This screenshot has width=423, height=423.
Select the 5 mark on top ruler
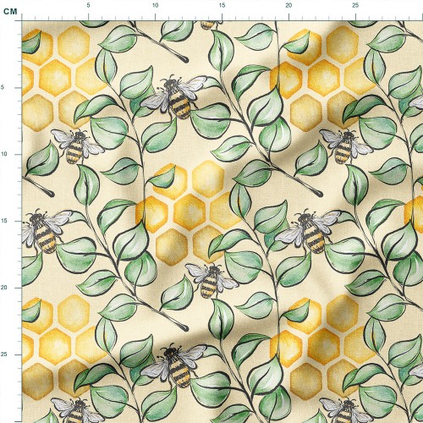tap(88, 5)
